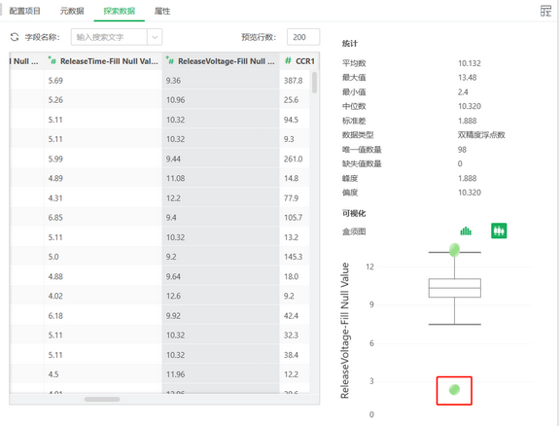This screenshot has height=426, width=560.
Task: Click the horizontal table scrollbar thumb
Action: click(102, 399)
